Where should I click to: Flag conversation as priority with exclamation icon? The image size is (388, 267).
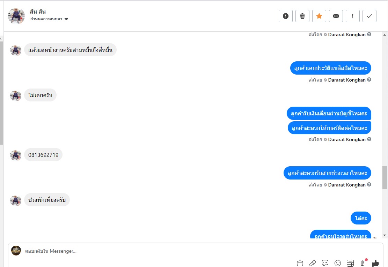coord(353,16)
